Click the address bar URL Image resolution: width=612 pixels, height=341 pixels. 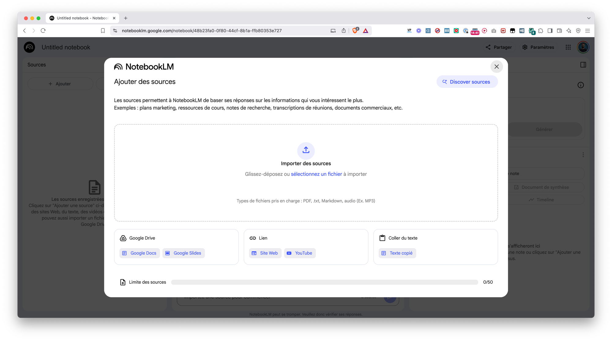[x=202, y=31]
